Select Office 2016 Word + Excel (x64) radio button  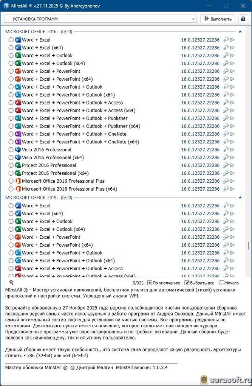[x=11, y=48]
